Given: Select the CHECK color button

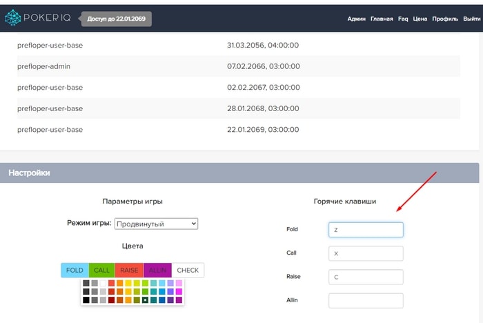Looking at the screenshot, I should point(188,271).
